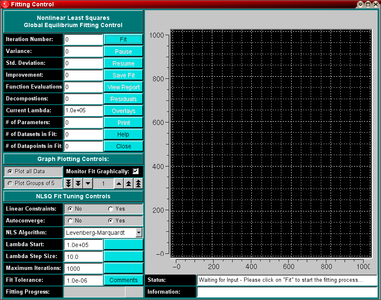Click the Fitting Progress bar
The image size is (381, 300).
click(x=103, y=292)
